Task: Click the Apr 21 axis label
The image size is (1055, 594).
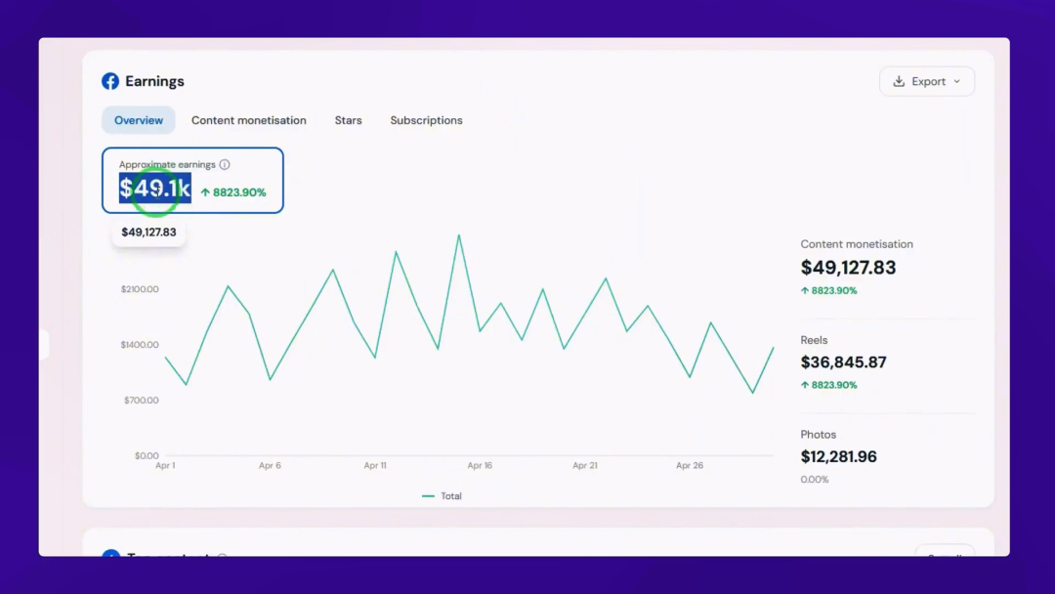Action: coord(585,465)
